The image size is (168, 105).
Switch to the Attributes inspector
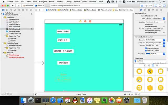pos(153,10)
